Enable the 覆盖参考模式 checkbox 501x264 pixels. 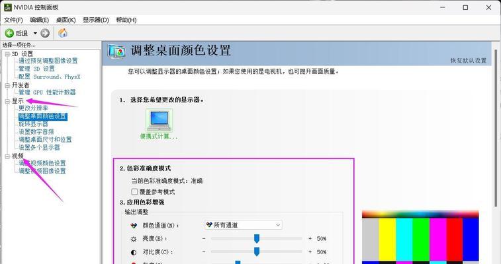coord(134,191)
